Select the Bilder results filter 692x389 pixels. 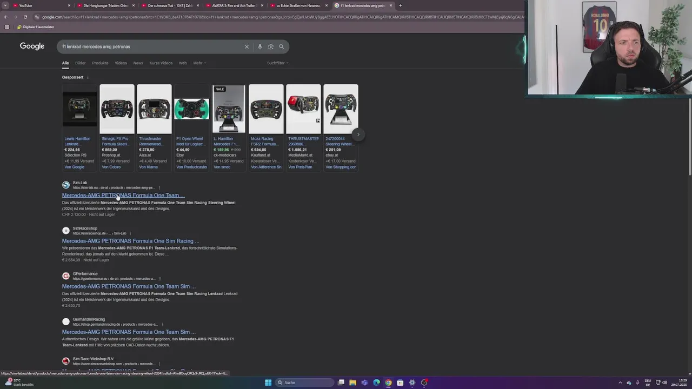(81, 63)
